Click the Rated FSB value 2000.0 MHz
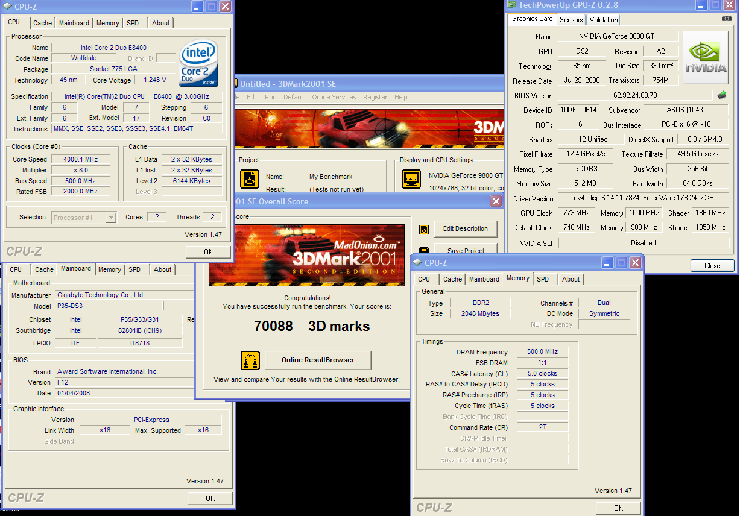The image size is (740, 516). point(80,192)
